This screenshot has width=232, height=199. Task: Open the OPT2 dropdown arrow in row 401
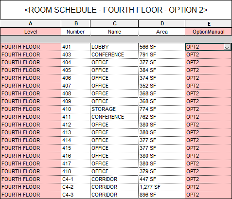227,47
